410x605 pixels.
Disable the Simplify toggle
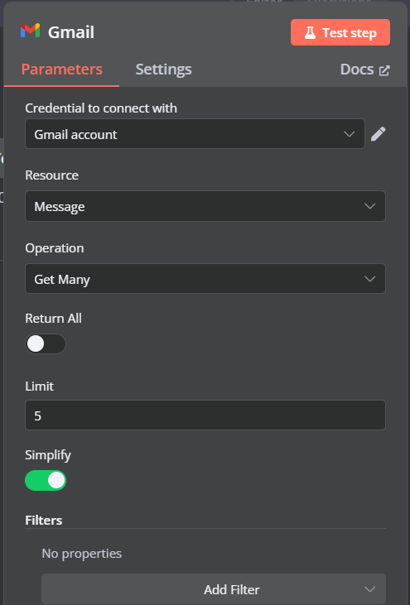pos(46,480)
